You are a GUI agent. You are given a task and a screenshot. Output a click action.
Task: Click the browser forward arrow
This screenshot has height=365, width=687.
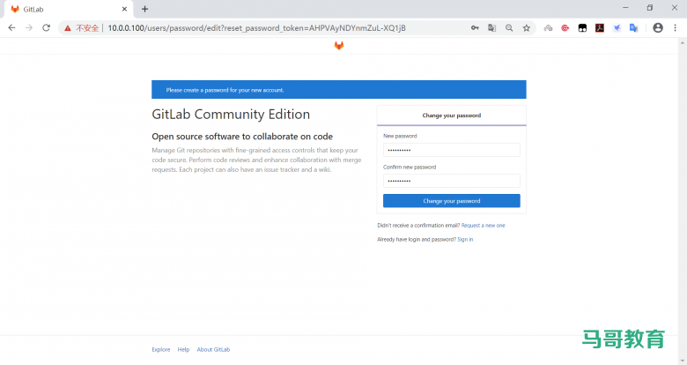[29, 27]
